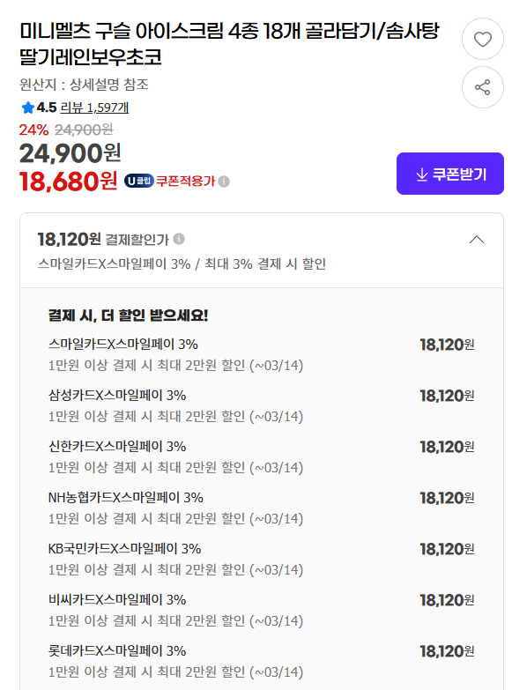Screen dimensions: 512x690
Task: Add product to wishlist with heart icon
Action: tap(483, 39)
